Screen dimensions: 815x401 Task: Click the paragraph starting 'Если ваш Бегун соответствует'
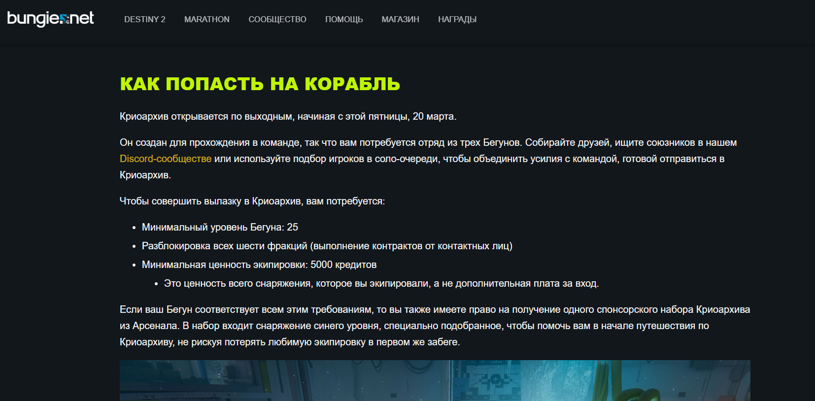435,326
